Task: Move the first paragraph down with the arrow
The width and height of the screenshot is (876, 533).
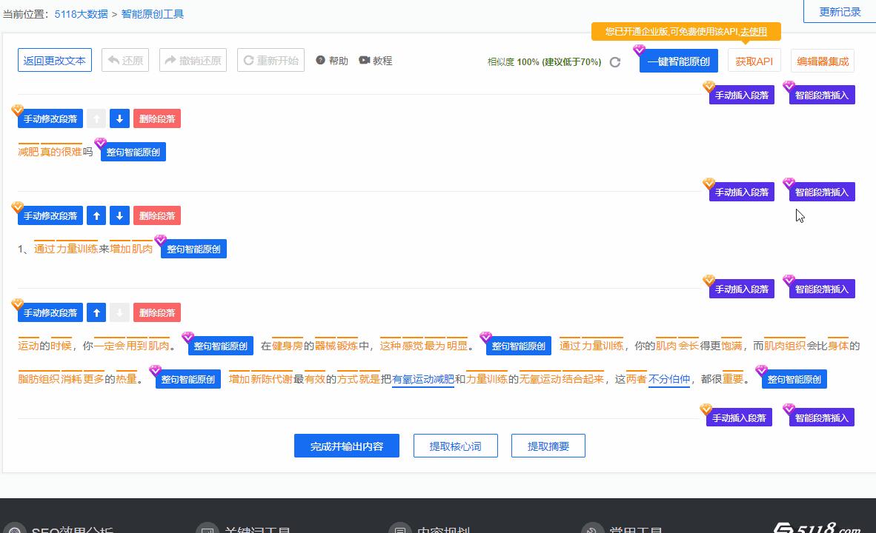Action: pos(119,118)
